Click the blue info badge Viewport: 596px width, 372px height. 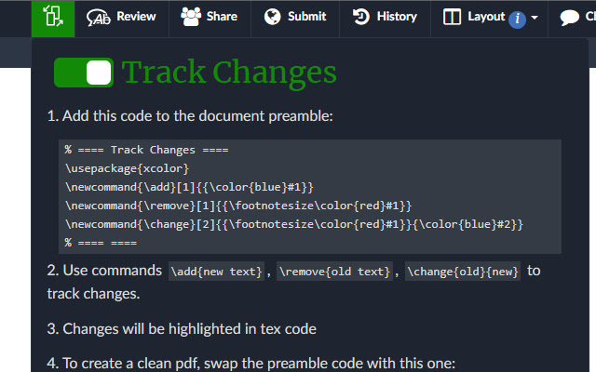click(518, 20)
